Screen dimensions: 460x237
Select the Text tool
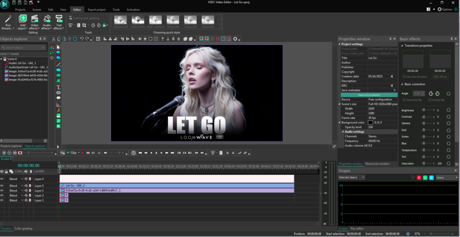[x=58, y=88]
